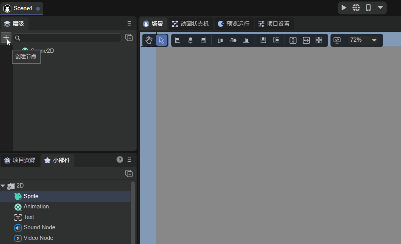Select the Animation widget item
This screenshot has width=401, height=244.
click(x=36, y=206)
